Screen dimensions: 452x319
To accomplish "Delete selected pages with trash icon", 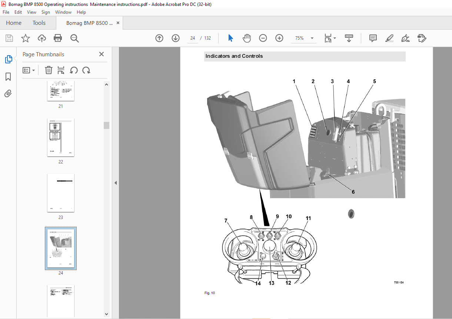I will [x=49, y=70].
